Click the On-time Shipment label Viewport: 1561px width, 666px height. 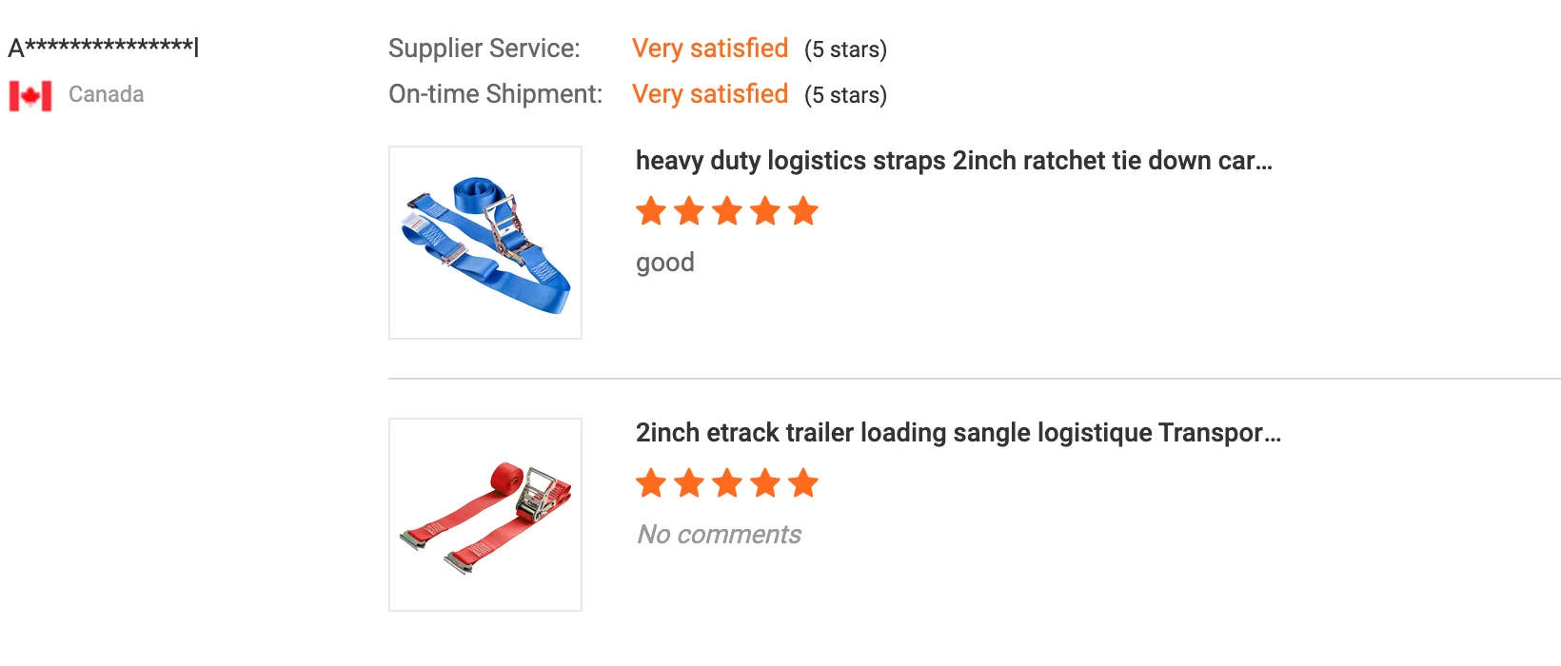[x=496, y=94]
